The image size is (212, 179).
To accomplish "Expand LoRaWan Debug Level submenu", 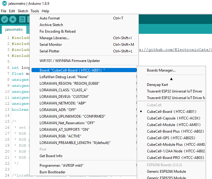I will click(x=84, y=77).
